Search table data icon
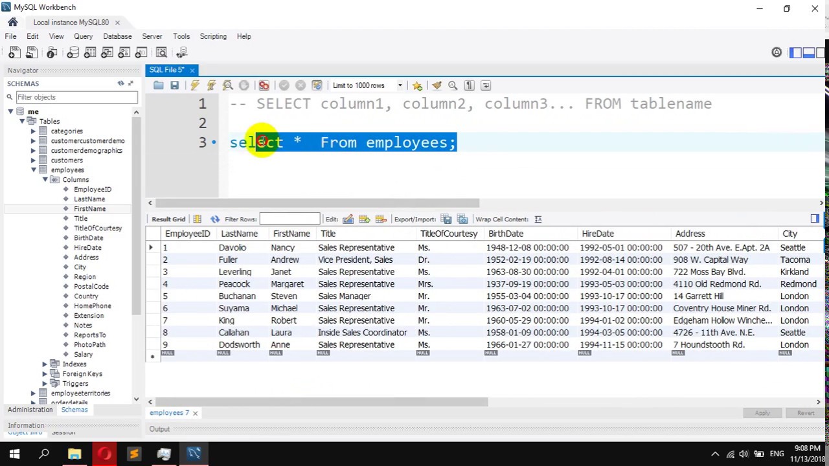The image size is (829, 466). [x=161, y=52]
